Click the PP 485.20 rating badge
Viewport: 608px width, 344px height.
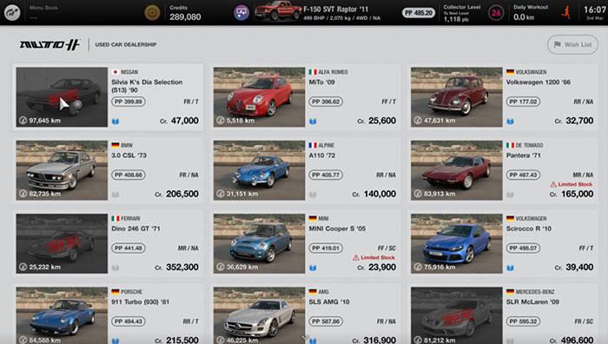click(x=418, y=13)
